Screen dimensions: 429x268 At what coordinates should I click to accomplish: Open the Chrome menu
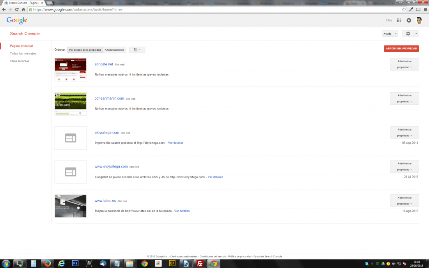tap(425, 9)
